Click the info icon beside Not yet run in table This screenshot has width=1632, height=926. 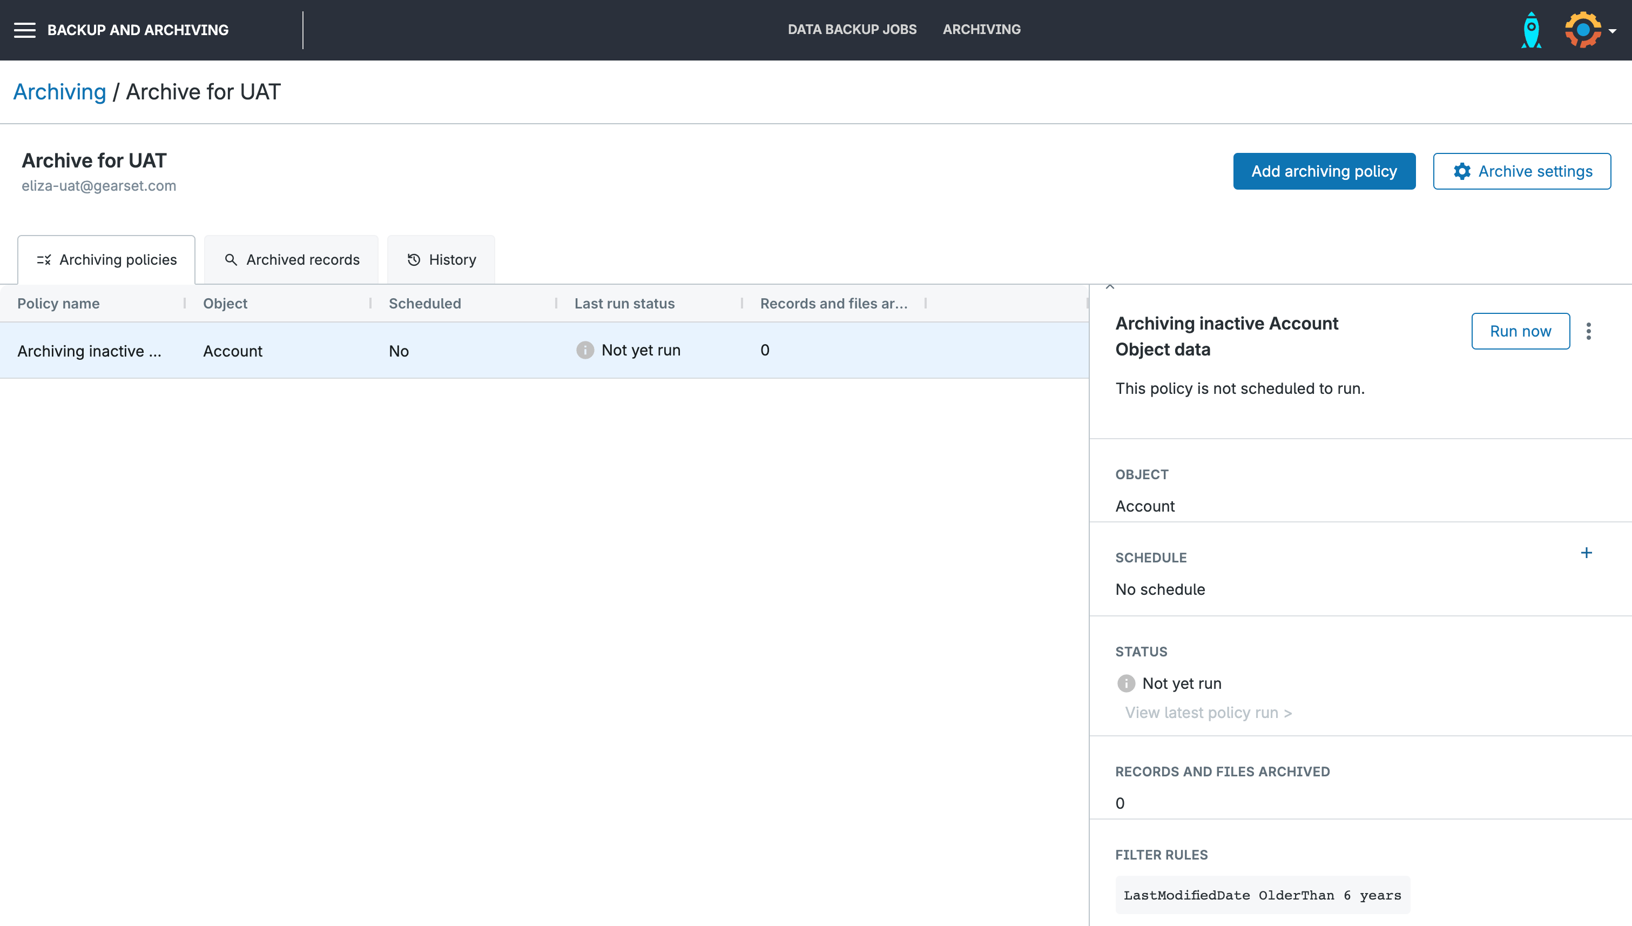pos(585,351)
